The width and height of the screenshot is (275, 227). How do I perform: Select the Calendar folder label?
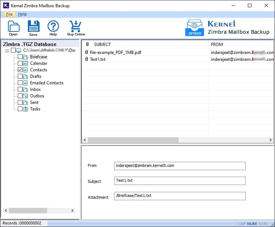[x=38, y=63]
